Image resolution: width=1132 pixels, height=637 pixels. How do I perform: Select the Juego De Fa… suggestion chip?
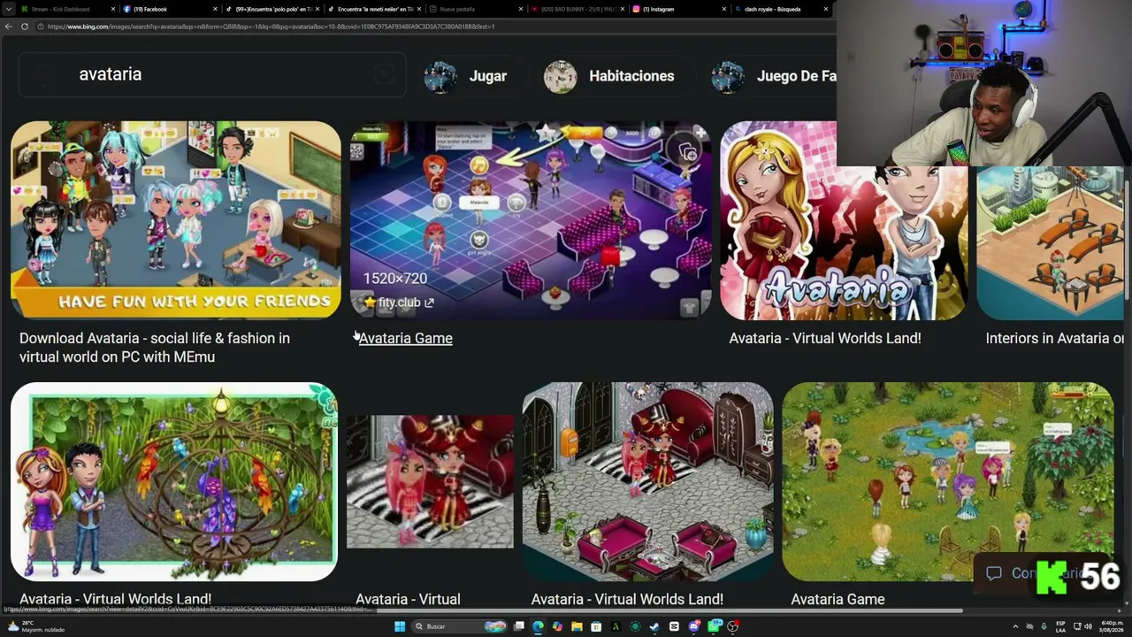[x=774, y=76]
